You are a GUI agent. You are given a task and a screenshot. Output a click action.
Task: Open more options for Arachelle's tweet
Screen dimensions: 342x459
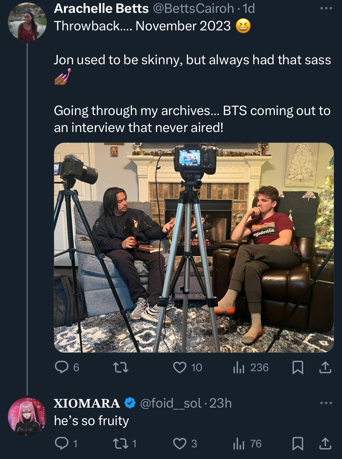click(x=326, y=8)
